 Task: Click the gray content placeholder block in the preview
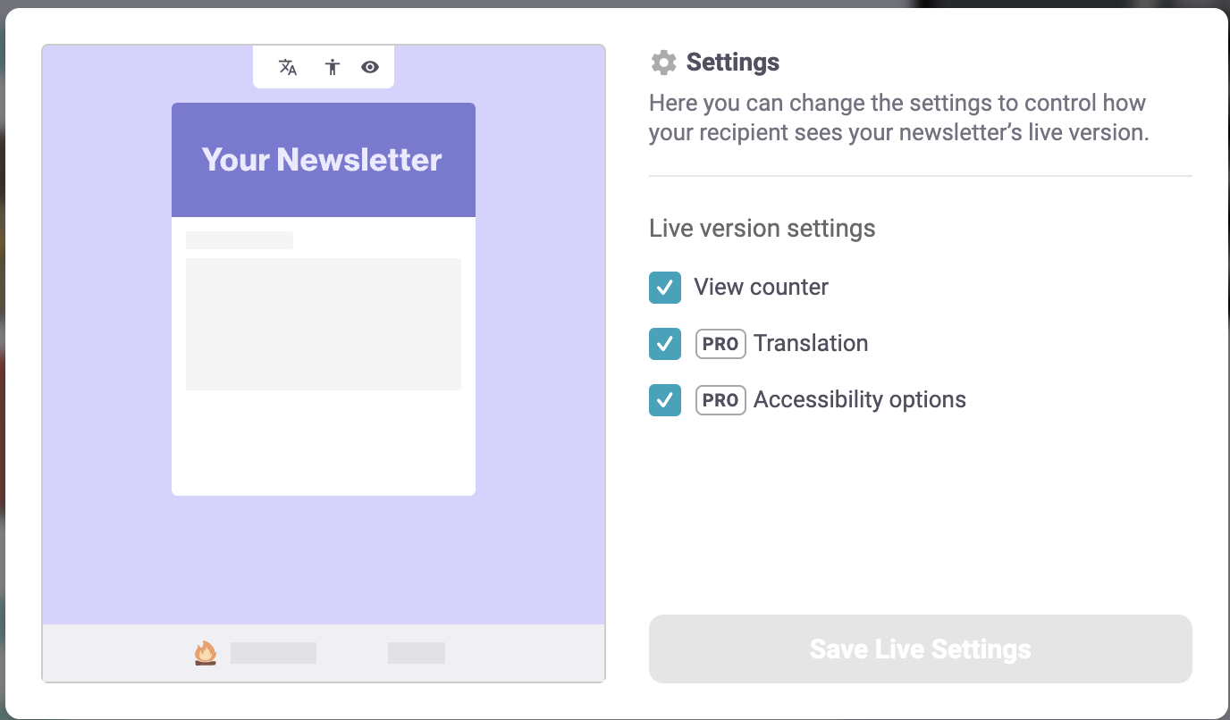[x=323, y=323]
